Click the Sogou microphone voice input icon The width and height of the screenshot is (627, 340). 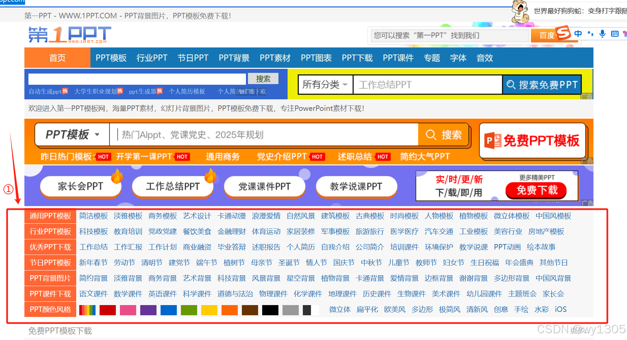[x=602, y=34]
